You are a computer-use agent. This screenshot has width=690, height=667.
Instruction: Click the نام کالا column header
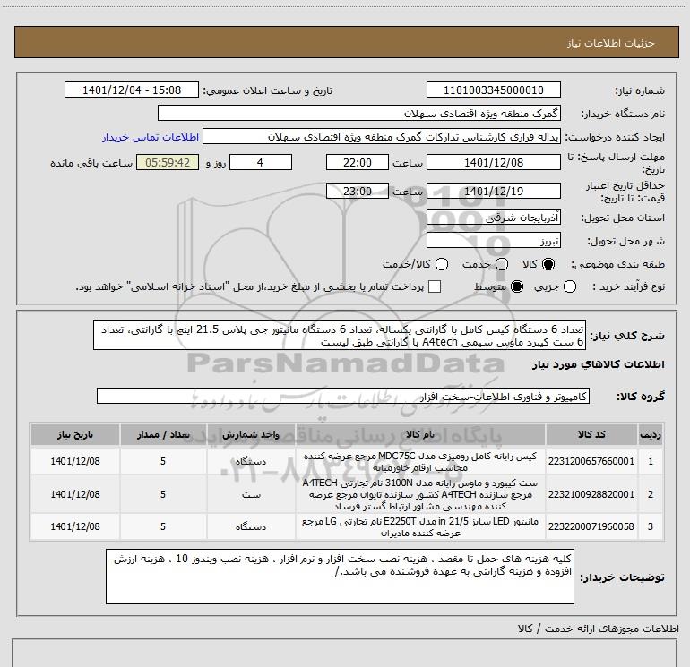tap(420, 435)
